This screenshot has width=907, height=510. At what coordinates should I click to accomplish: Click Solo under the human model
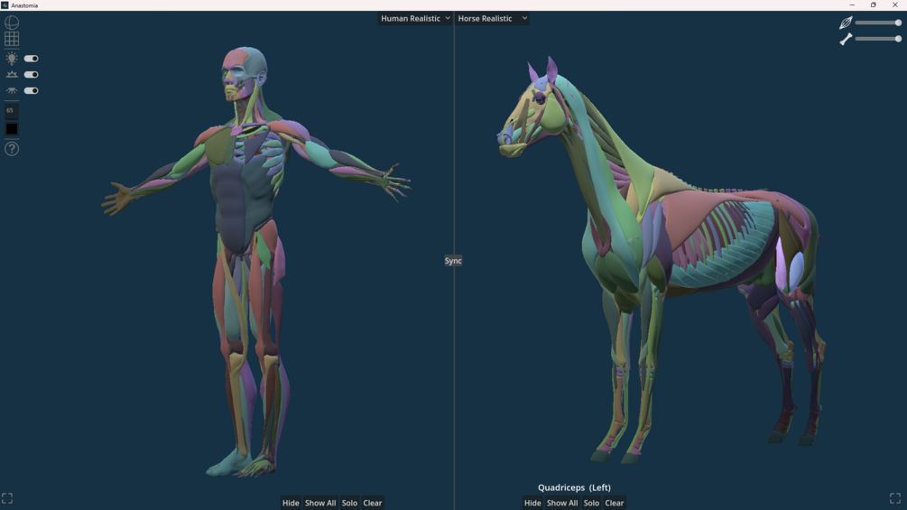pos(349,503)
